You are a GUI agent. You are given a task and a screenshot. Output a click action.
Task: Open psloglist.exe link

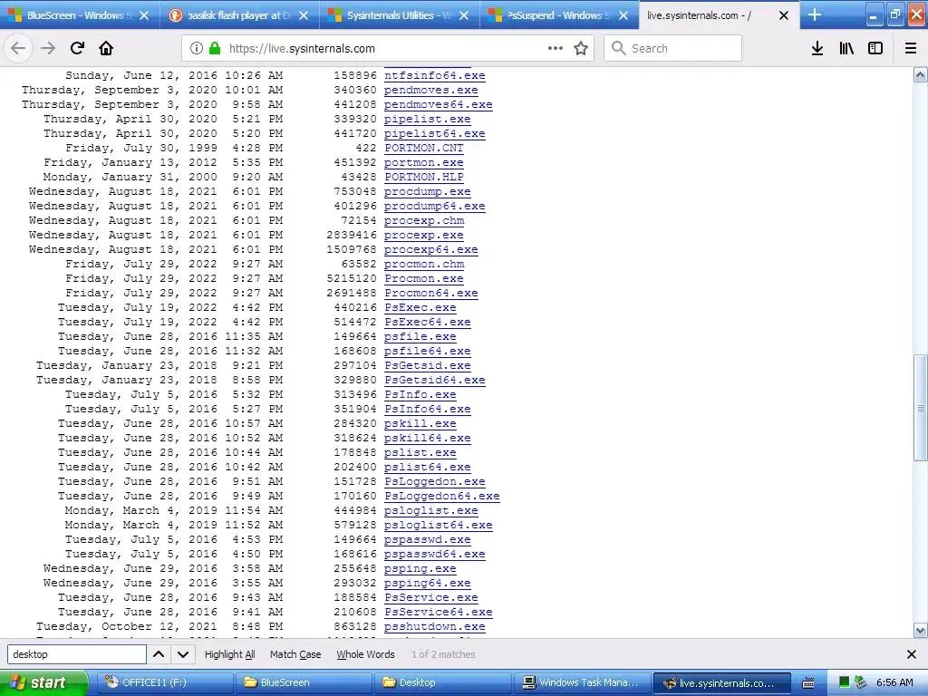click(x=430, y=510)
